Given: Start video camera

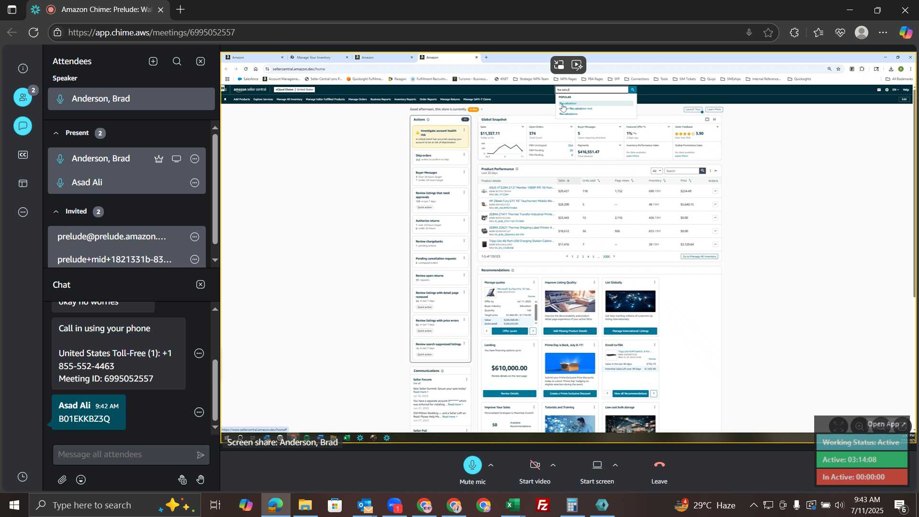Looking at the screenshot, I should point(535,465).
